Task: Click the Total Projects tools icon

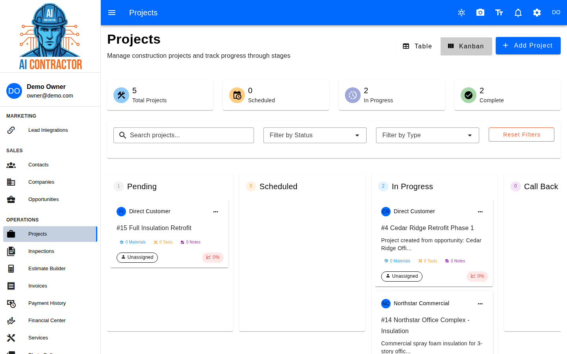Action: [x=121, y=95]
